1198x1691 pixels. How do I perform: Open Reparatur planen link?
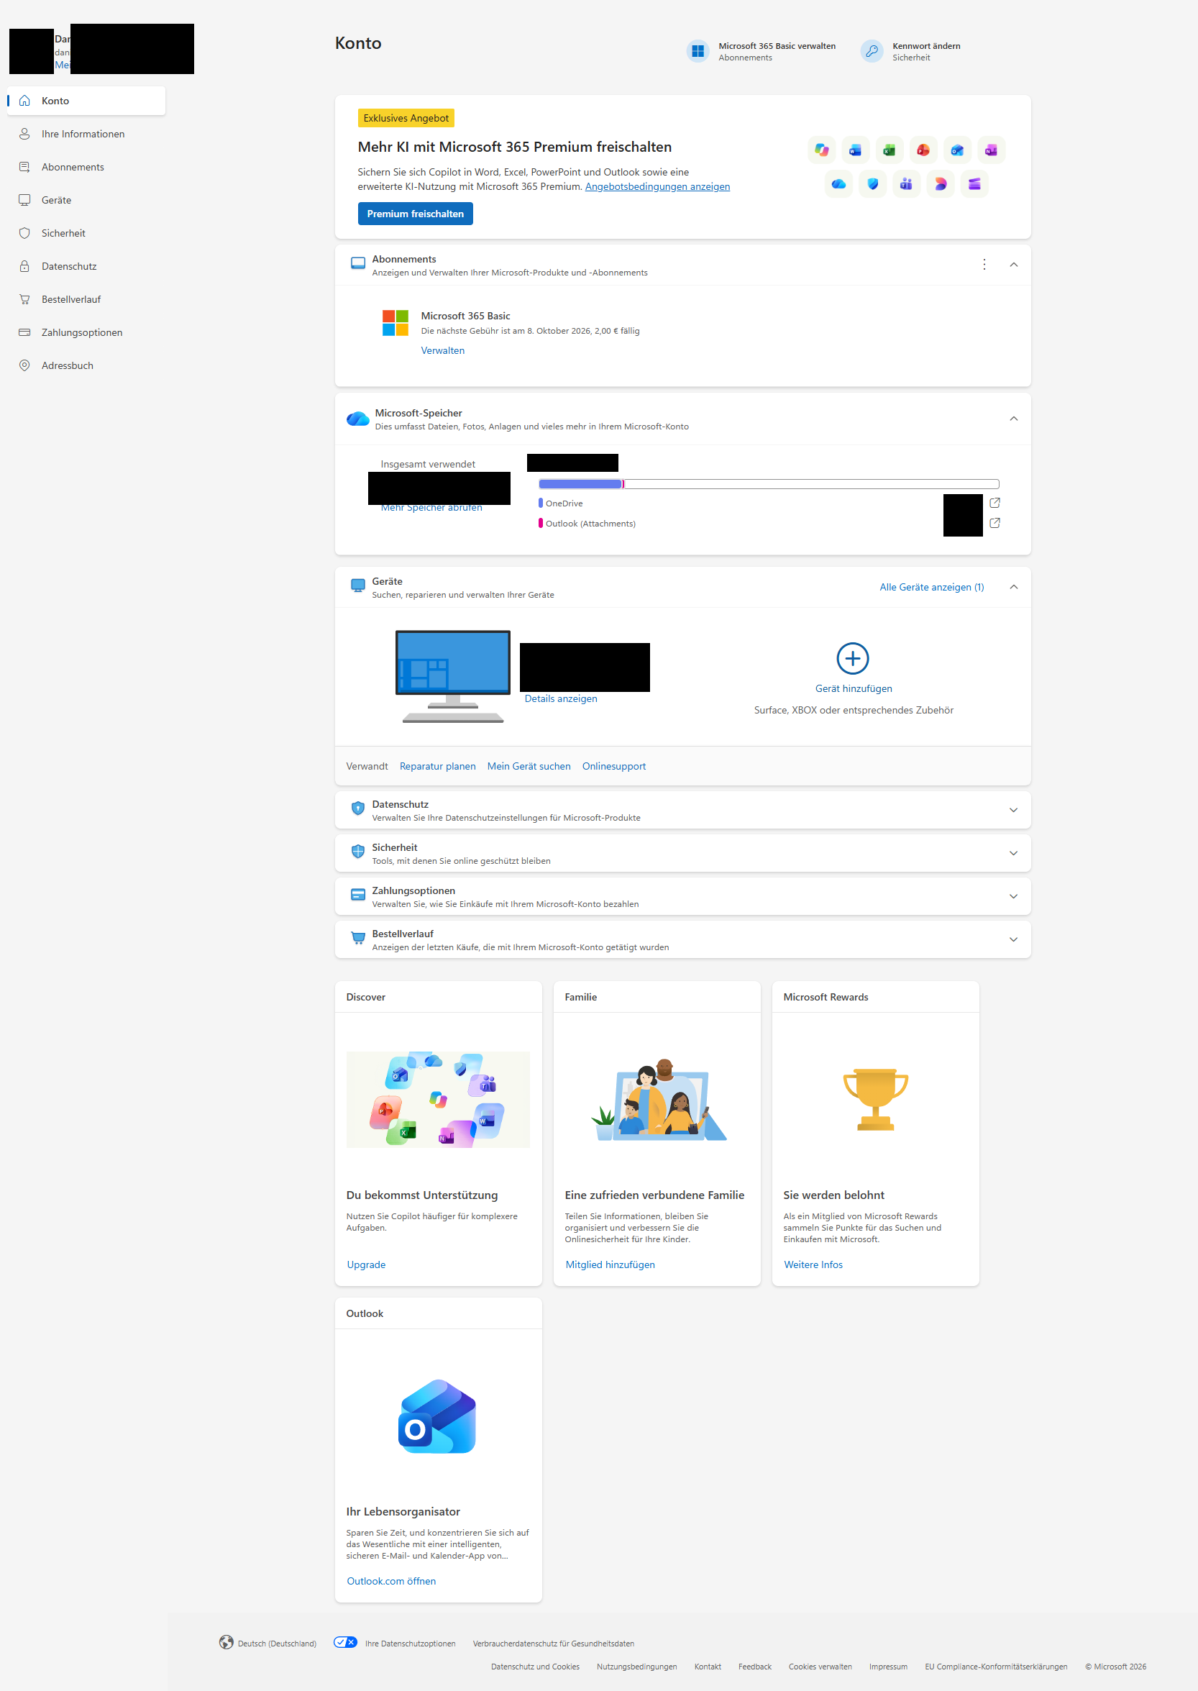[x=437, y=767]
